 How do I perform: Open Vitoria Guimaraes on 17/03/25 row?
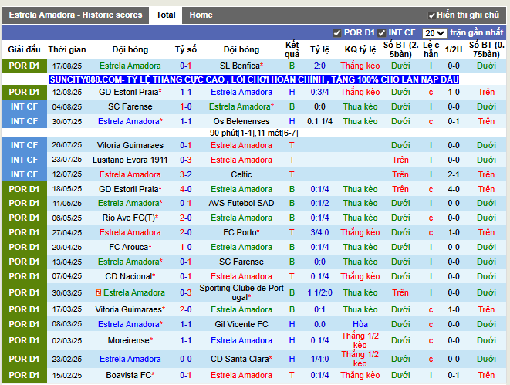[130, 309]
